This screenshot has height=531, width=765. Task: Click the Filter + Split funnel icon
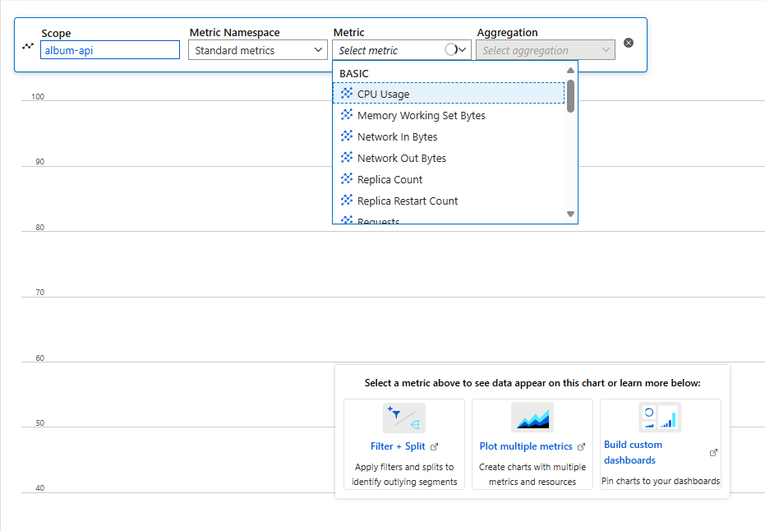(x=403, y=417)
